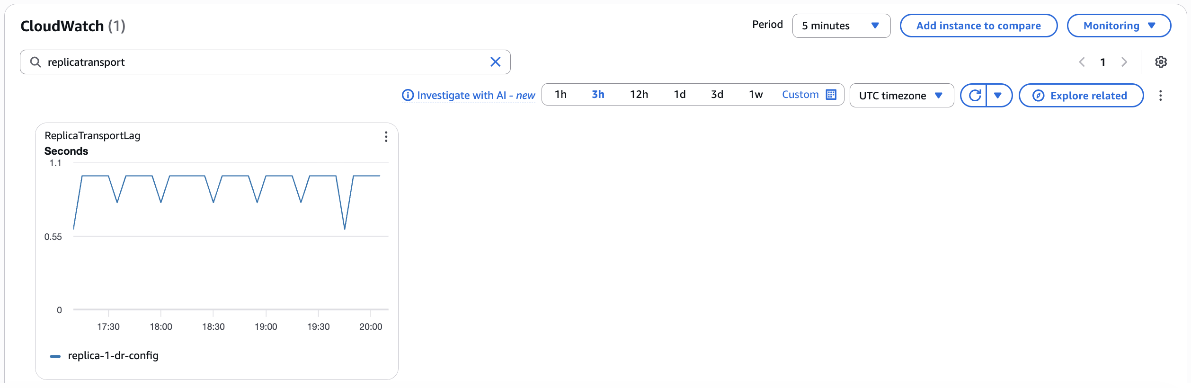Click page number 1 indicator
The width and height of the screenshot is (1191, 388).
[1102, 62]
